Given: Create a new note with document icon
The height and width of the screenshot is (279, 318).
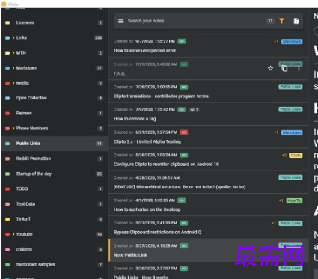Looking at the screenshot, I should pos(296,21).
